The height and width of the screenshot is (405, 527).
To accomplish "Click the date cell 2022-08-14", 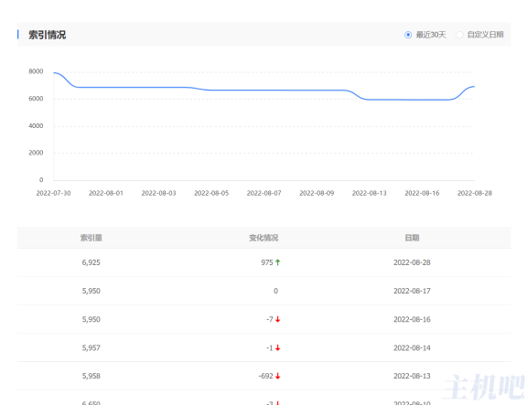I will [x=412, y=348].
